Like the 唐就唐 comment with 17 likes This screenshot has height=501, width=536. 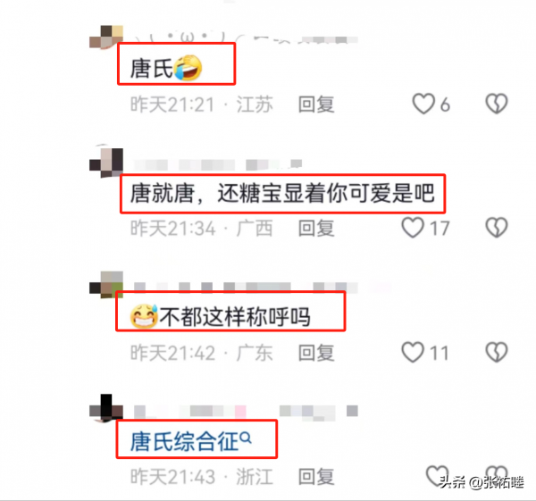pyautogui.click(x=413, y=228)
